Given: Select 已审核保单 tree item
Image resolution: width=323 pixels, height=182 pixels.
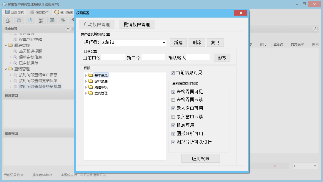Looking at the screenshot, I should pyautogui.click(x=29, y=63).
